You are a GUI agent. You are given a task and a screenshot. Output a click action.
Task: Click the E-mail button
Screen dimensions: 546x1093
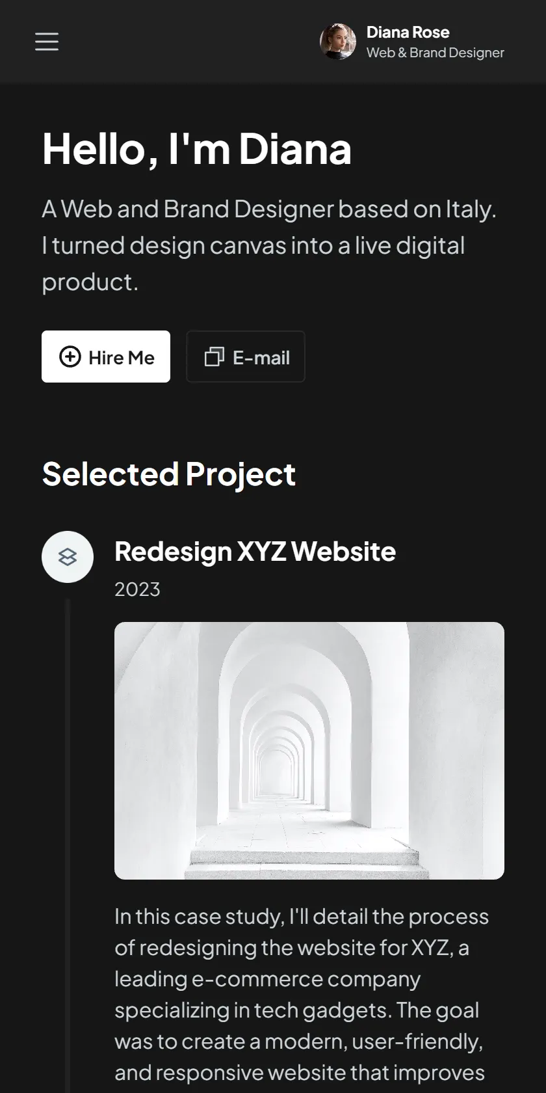tap(246, 357)
